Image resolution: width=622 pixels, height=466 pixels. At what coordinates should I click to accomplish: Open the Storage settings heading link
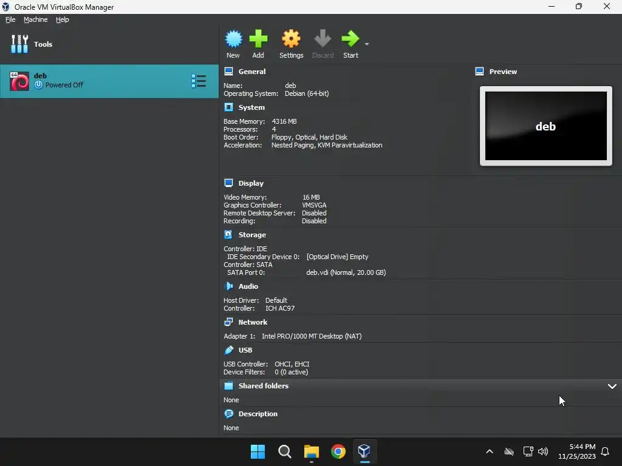tap(252, 235)
